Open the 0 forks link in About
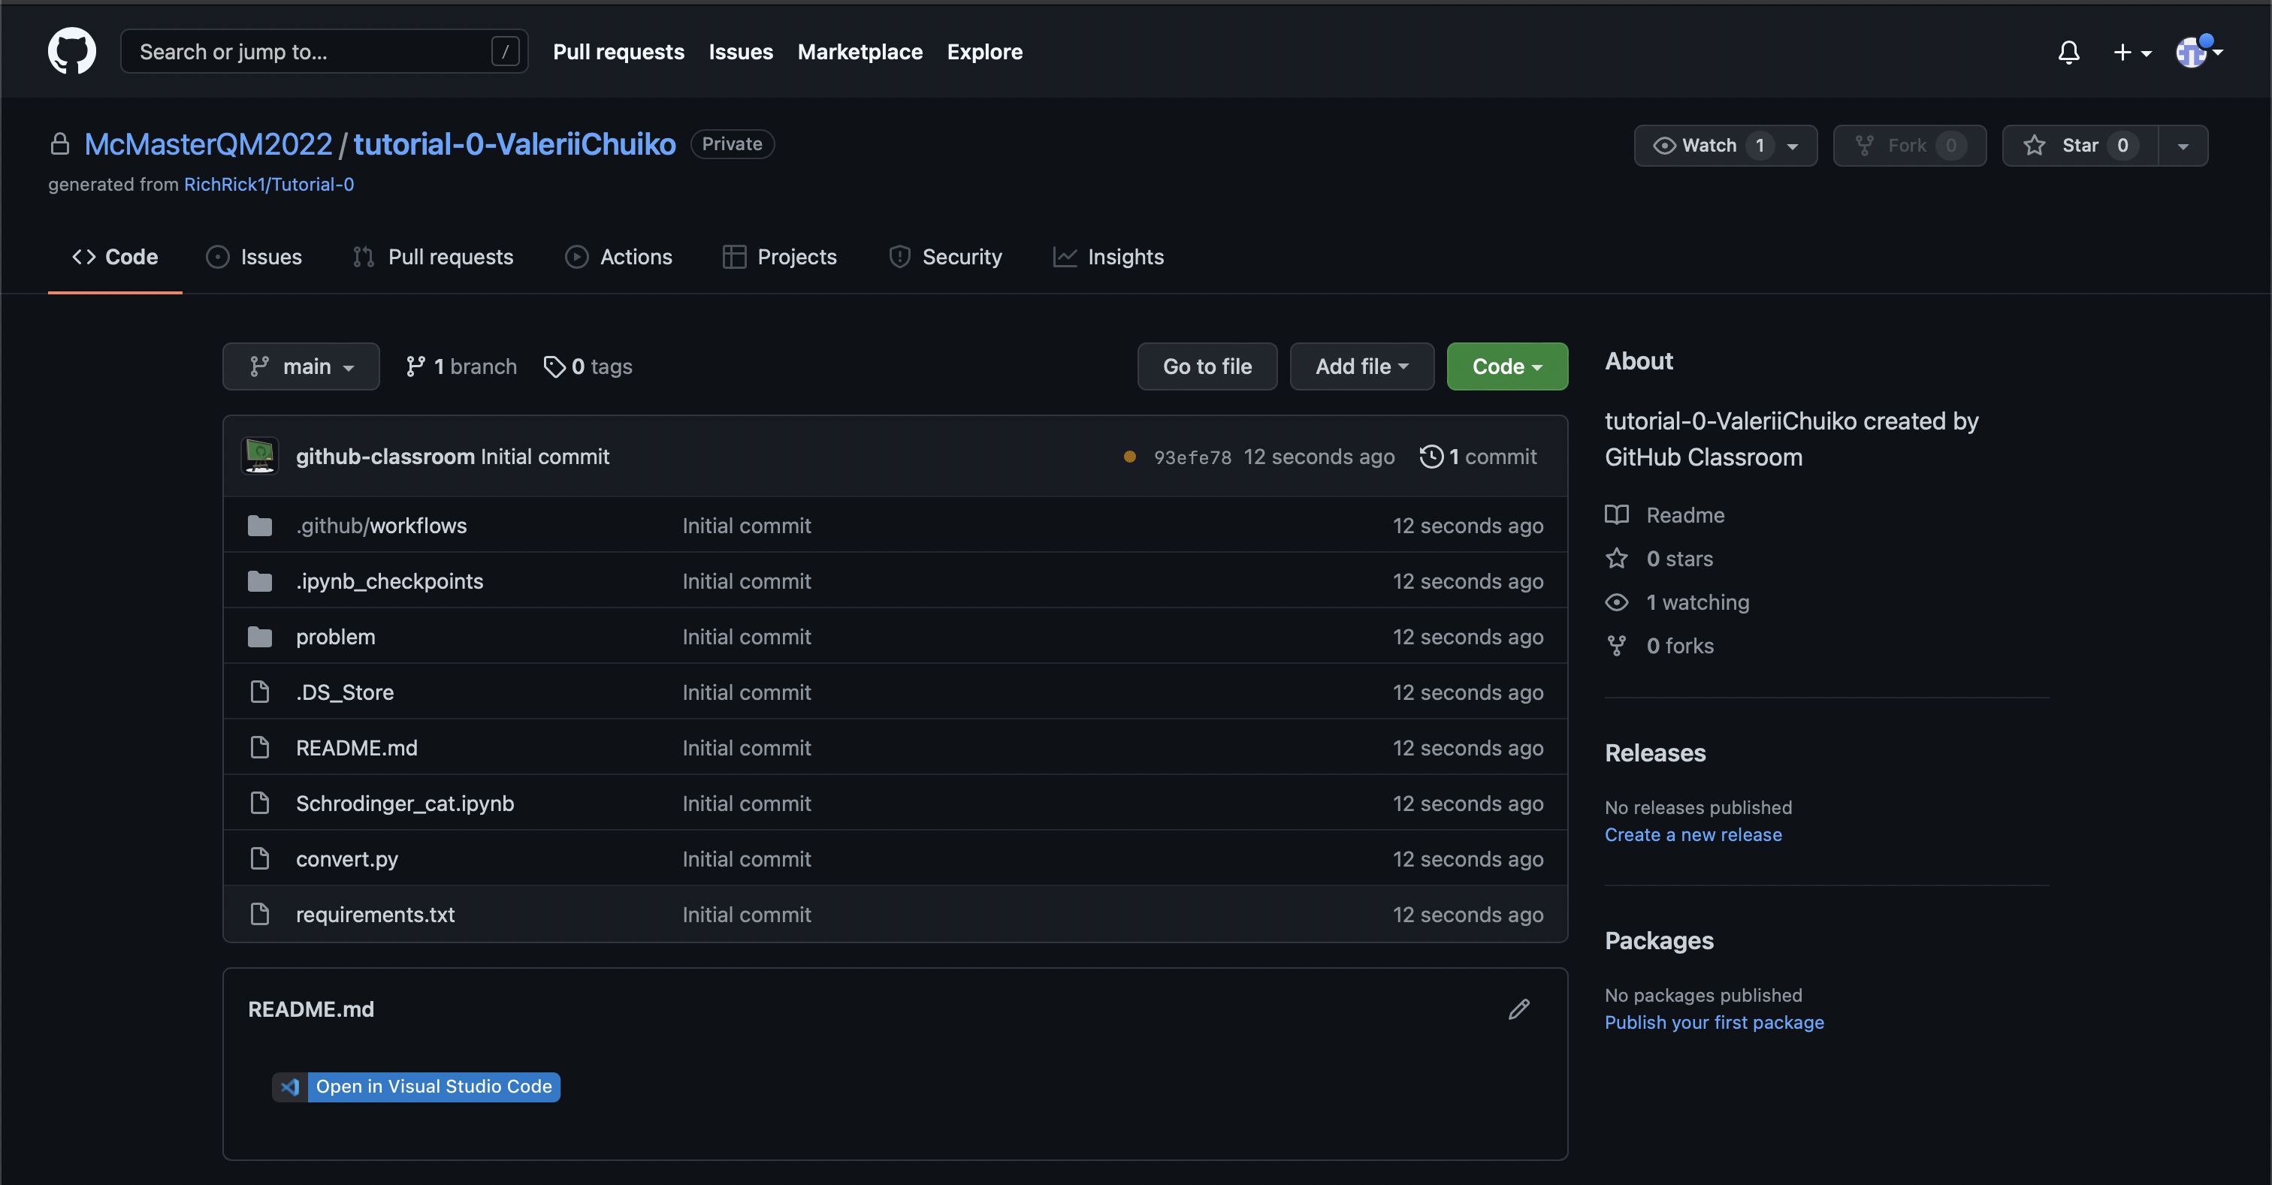This screenshot has width=2272, height=1185. 1659,645
